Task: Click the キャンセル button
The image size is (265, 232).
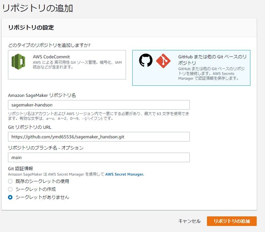Action: pyautogui.click(x=189, y=221)
